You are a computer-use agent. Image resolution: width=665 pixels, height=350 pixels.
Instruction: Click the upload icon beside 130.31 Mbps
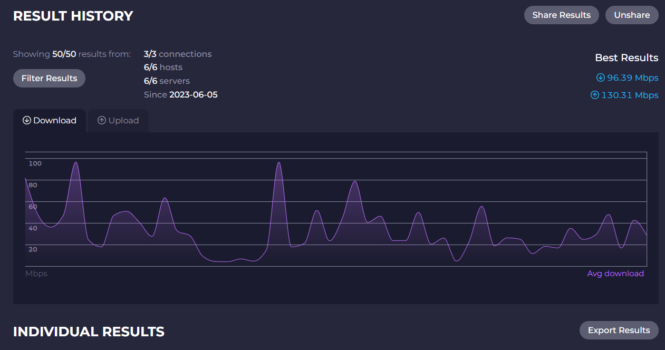pos(595,95)
